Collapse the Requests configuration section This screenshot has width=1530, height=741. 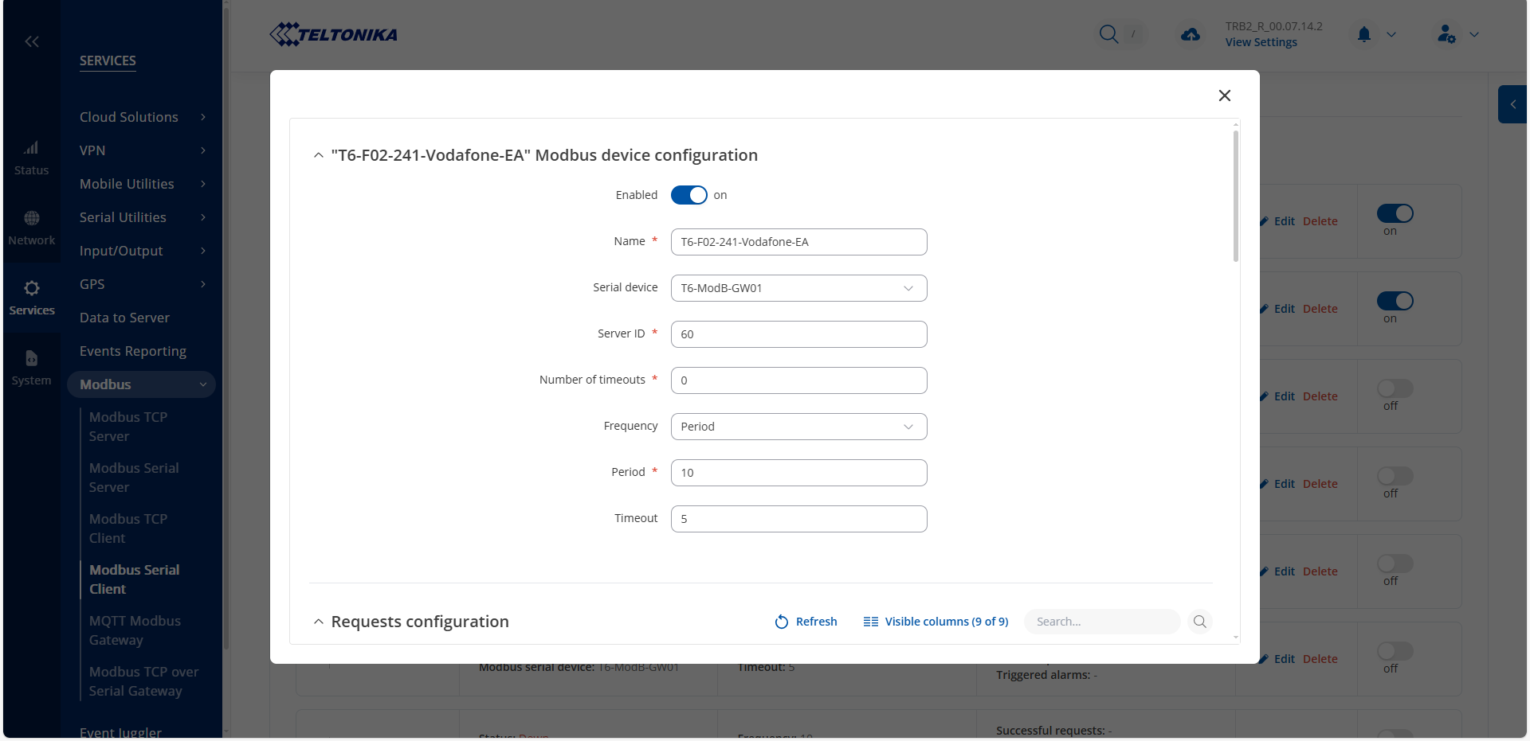pyautogui.click(x=319, y=622)
